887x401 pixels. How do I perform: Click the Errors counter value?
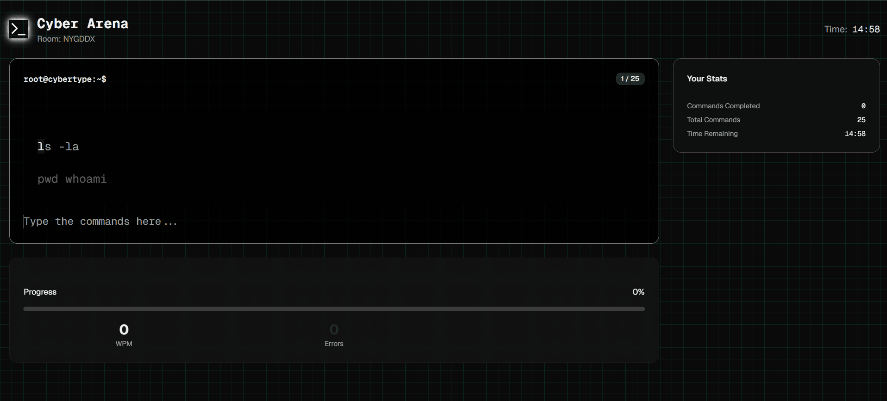click(334, 329)
